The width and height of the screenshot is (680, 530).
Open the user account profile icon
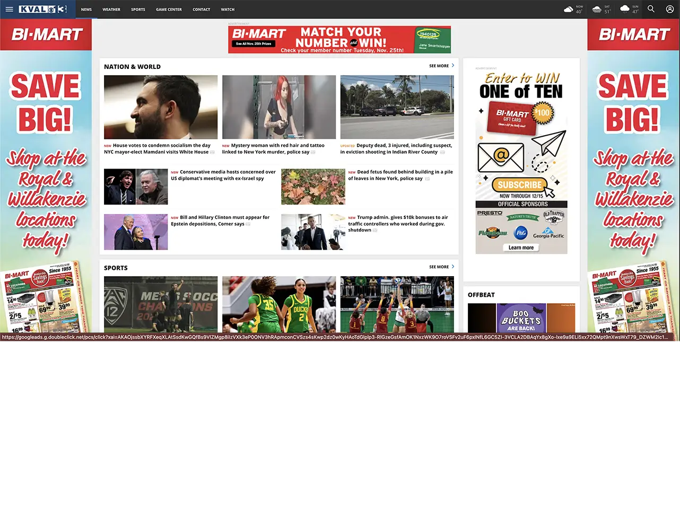pos(670,9)
